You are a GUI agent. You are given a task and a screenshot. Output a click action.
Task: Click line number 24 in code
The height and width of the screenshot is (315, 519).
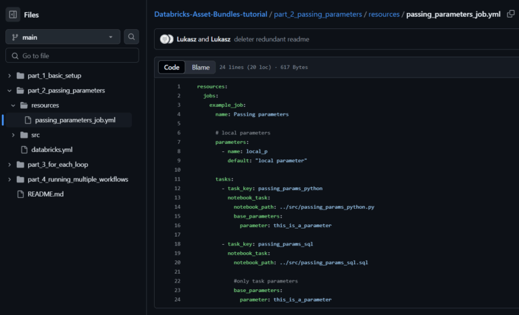pyautogui.click(x=178, y=299)
